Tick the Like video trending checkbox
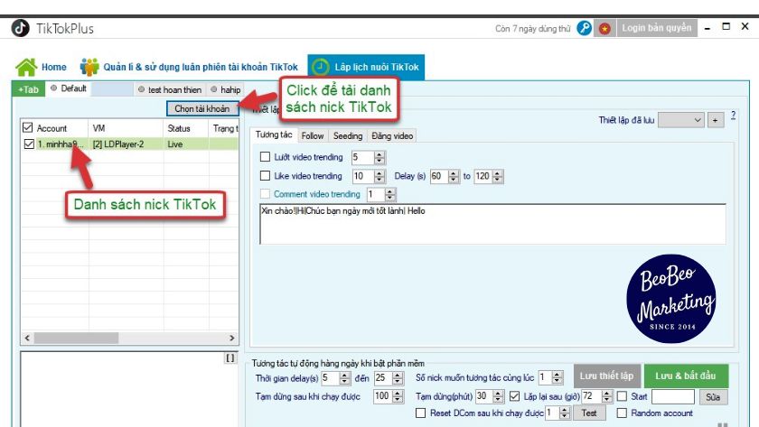The width and height of the screenshot is (759, 427). pyautogui.click(x=265, y=176)
